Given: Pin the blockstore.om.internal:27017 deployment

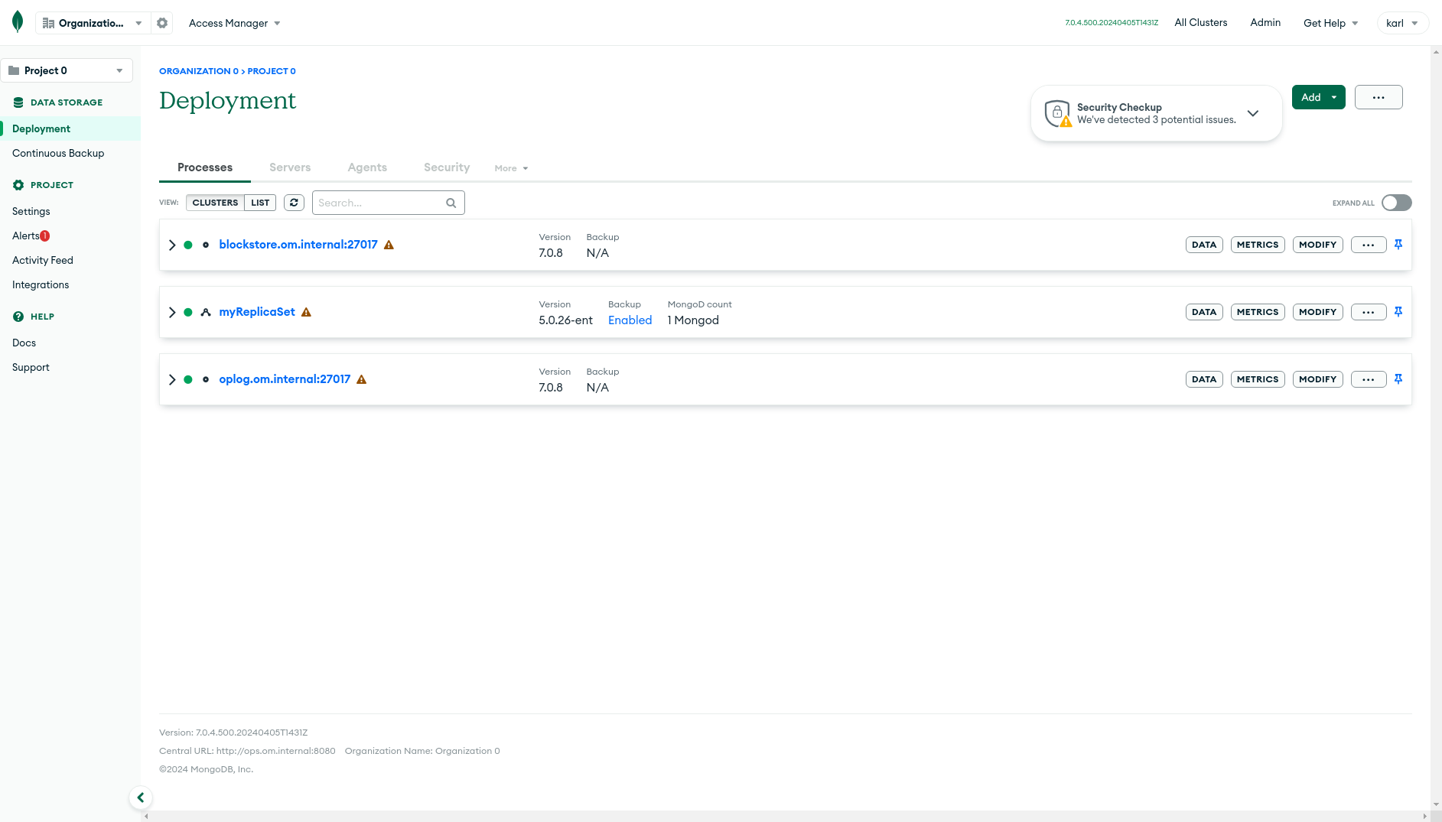Looking at the screenshot, I should click(x=1398, y=245).
